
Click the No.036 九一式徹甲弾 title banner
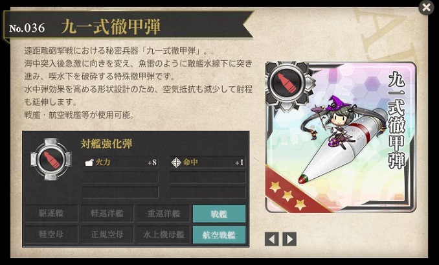(128, 27)
